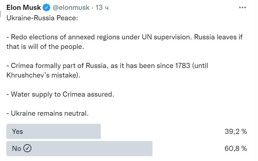Click the selected-vote checkmark icon beside No
The width and height of the screenshot is (258, 161).
tap(27, 148)
